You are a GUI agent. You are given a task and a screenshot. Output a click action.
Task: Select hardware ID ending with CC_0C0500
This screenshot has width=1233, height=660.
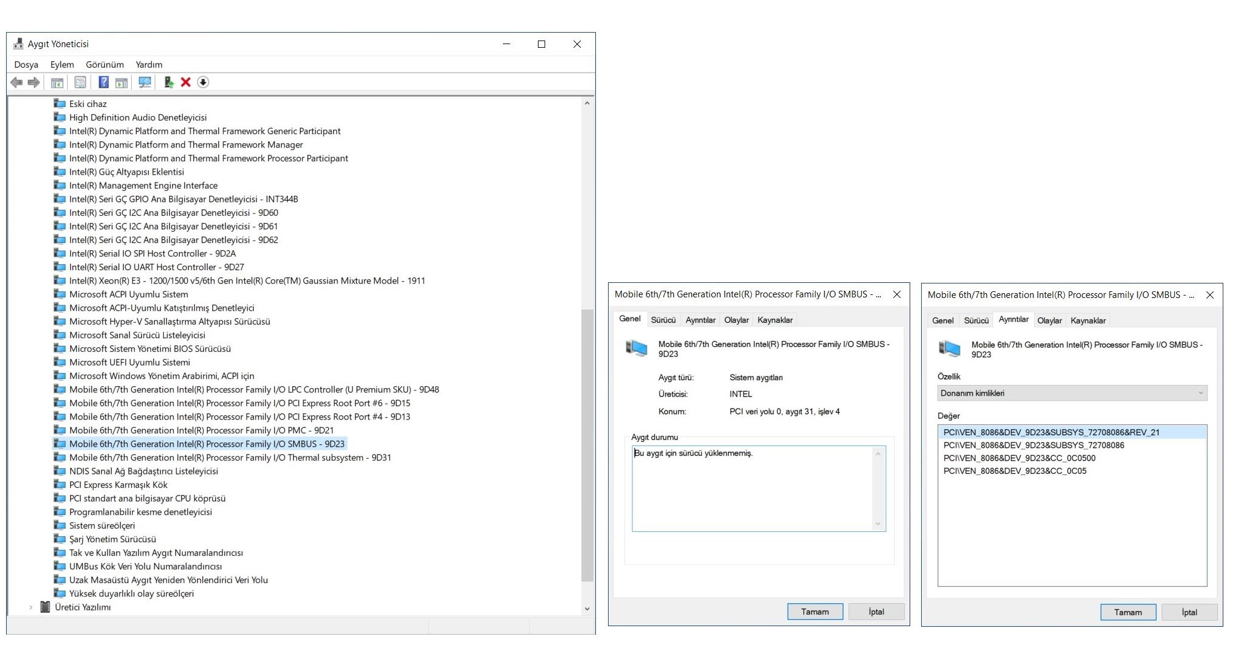pyautogui.click(x=1019, y=458)
